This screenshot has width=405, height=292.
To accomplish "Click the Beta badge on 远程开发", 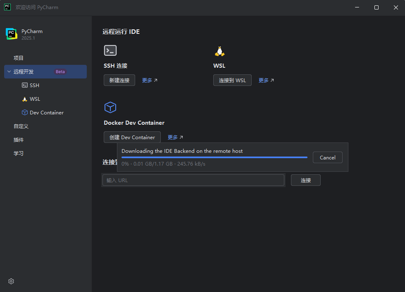I will tap(60, 71).
